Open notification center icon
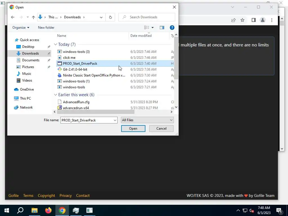Screen dimensions: 288x216 (279, 211)
